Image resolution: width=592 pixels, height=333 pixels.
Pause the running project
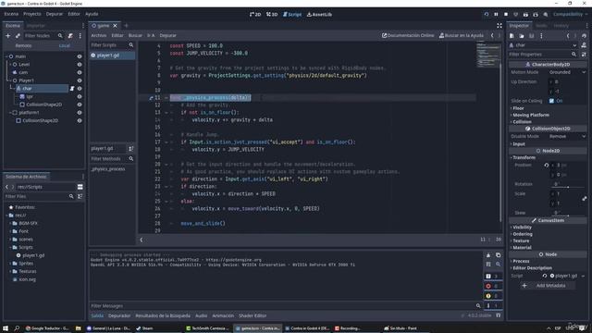pos(496,15)
